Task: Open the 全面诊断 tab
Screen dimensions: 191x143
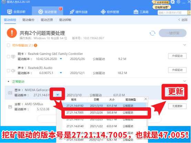Action: tap(16, 12)
